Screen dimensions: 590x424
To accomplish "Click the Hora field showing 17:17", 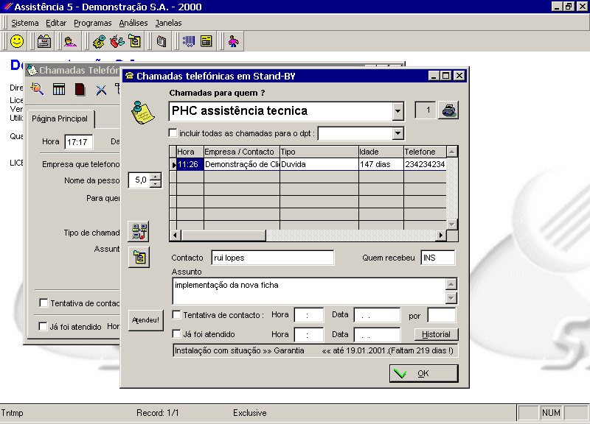I will tap(79, 142).
